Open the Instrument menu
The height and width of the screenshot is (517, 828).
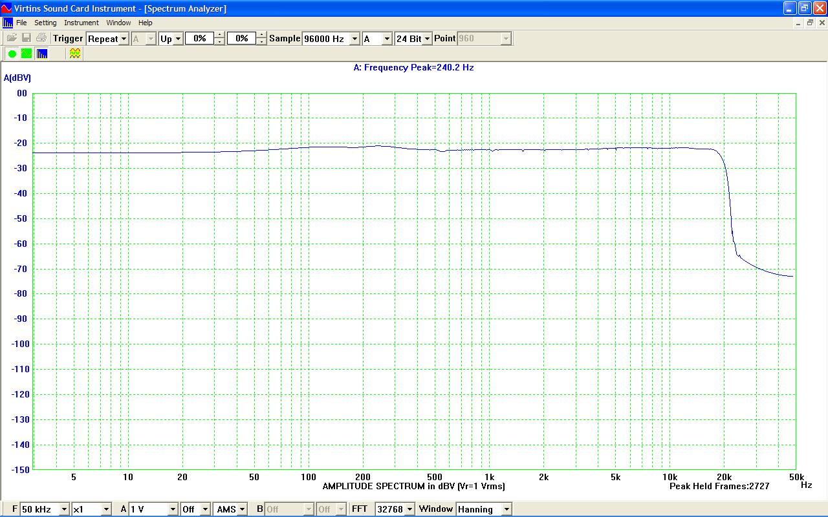[x=82, y=23]
